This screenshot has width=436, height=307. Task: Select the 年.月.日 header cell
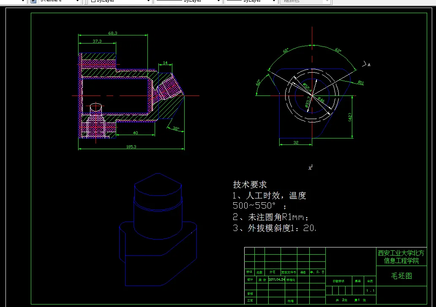[x=317, y=272]
